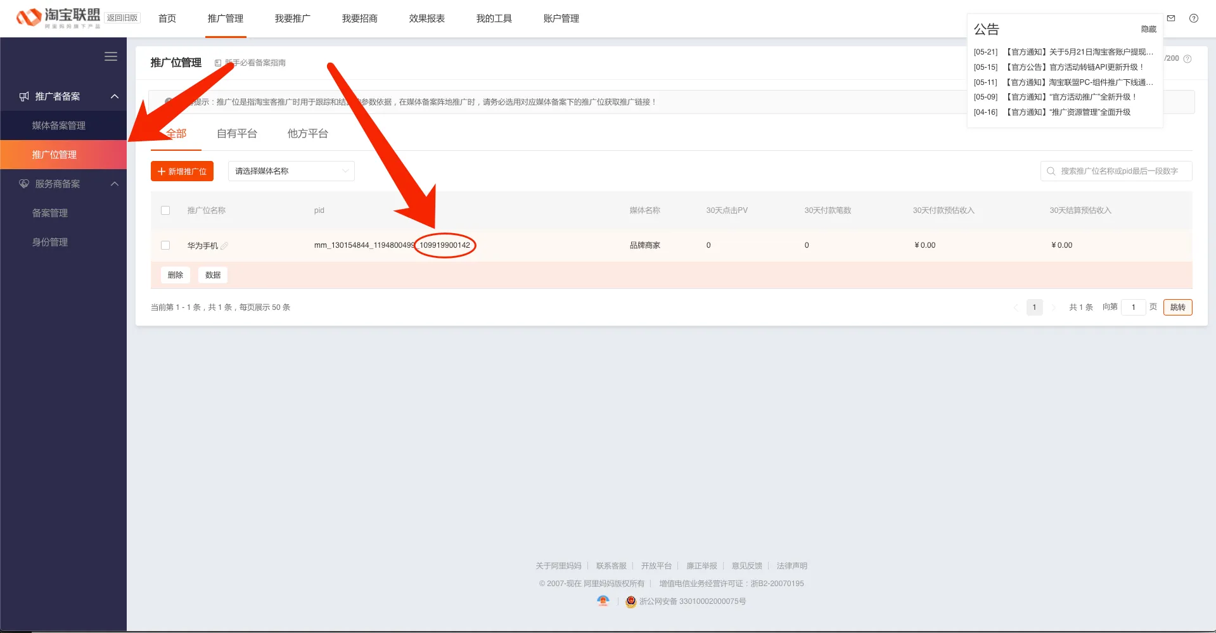The height and width of the screenshot is (633, 1216).
Task: Go to next page arrow in pagination
Action: pyautogui.click(x=1054, y=307)
